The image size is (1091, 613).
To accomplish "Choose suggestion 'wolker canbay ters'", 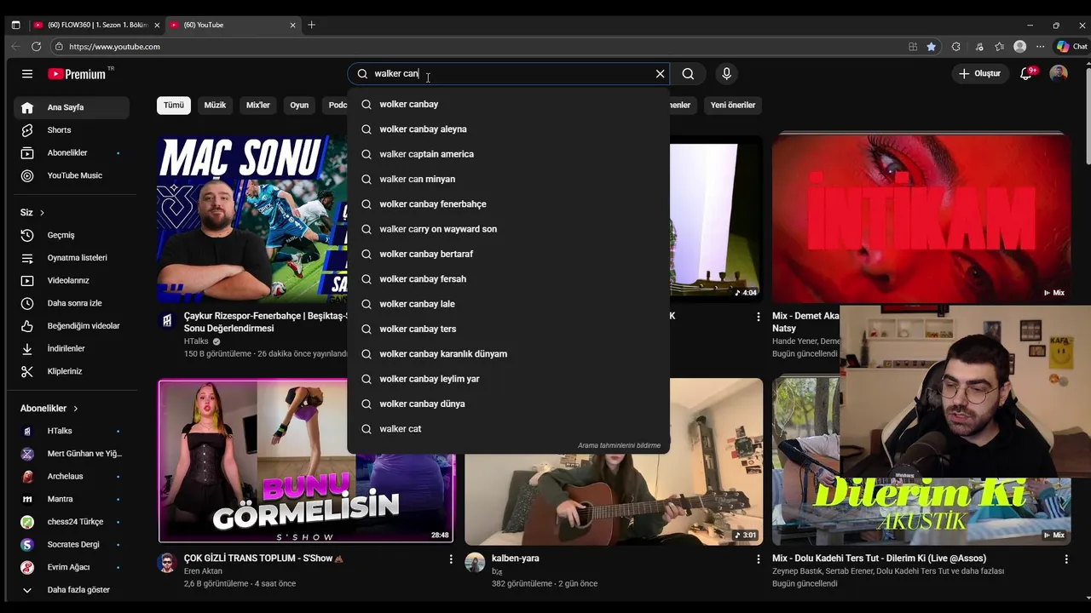I will click(x=509, y=329).
